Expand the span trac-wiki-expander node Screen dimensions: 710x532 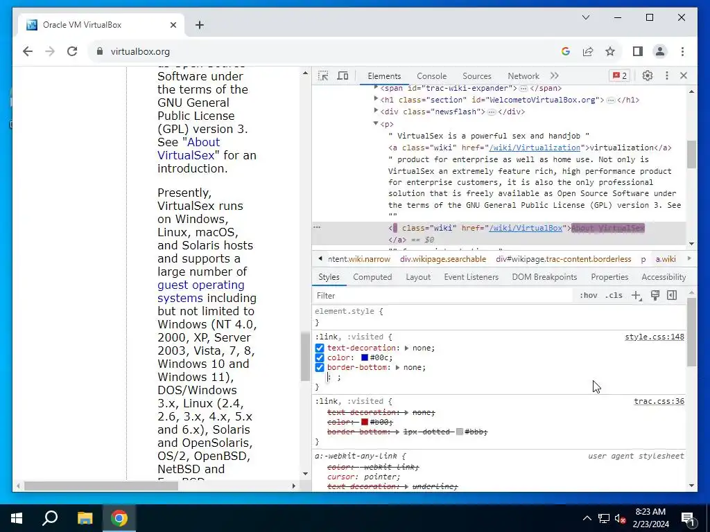[376, 87]
